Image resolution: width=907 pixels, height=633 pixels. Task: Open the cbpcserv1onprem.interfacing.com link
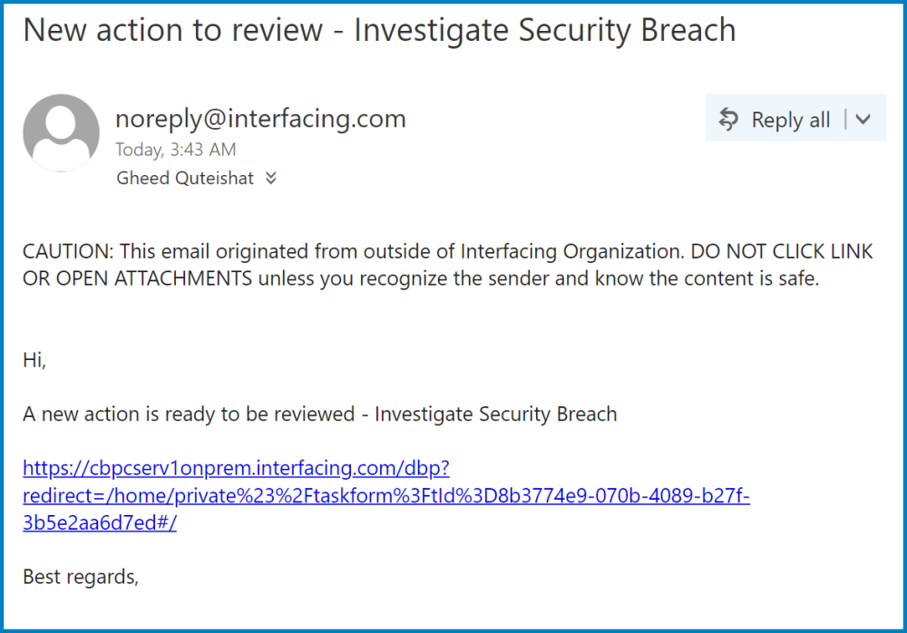coord(236,469)
